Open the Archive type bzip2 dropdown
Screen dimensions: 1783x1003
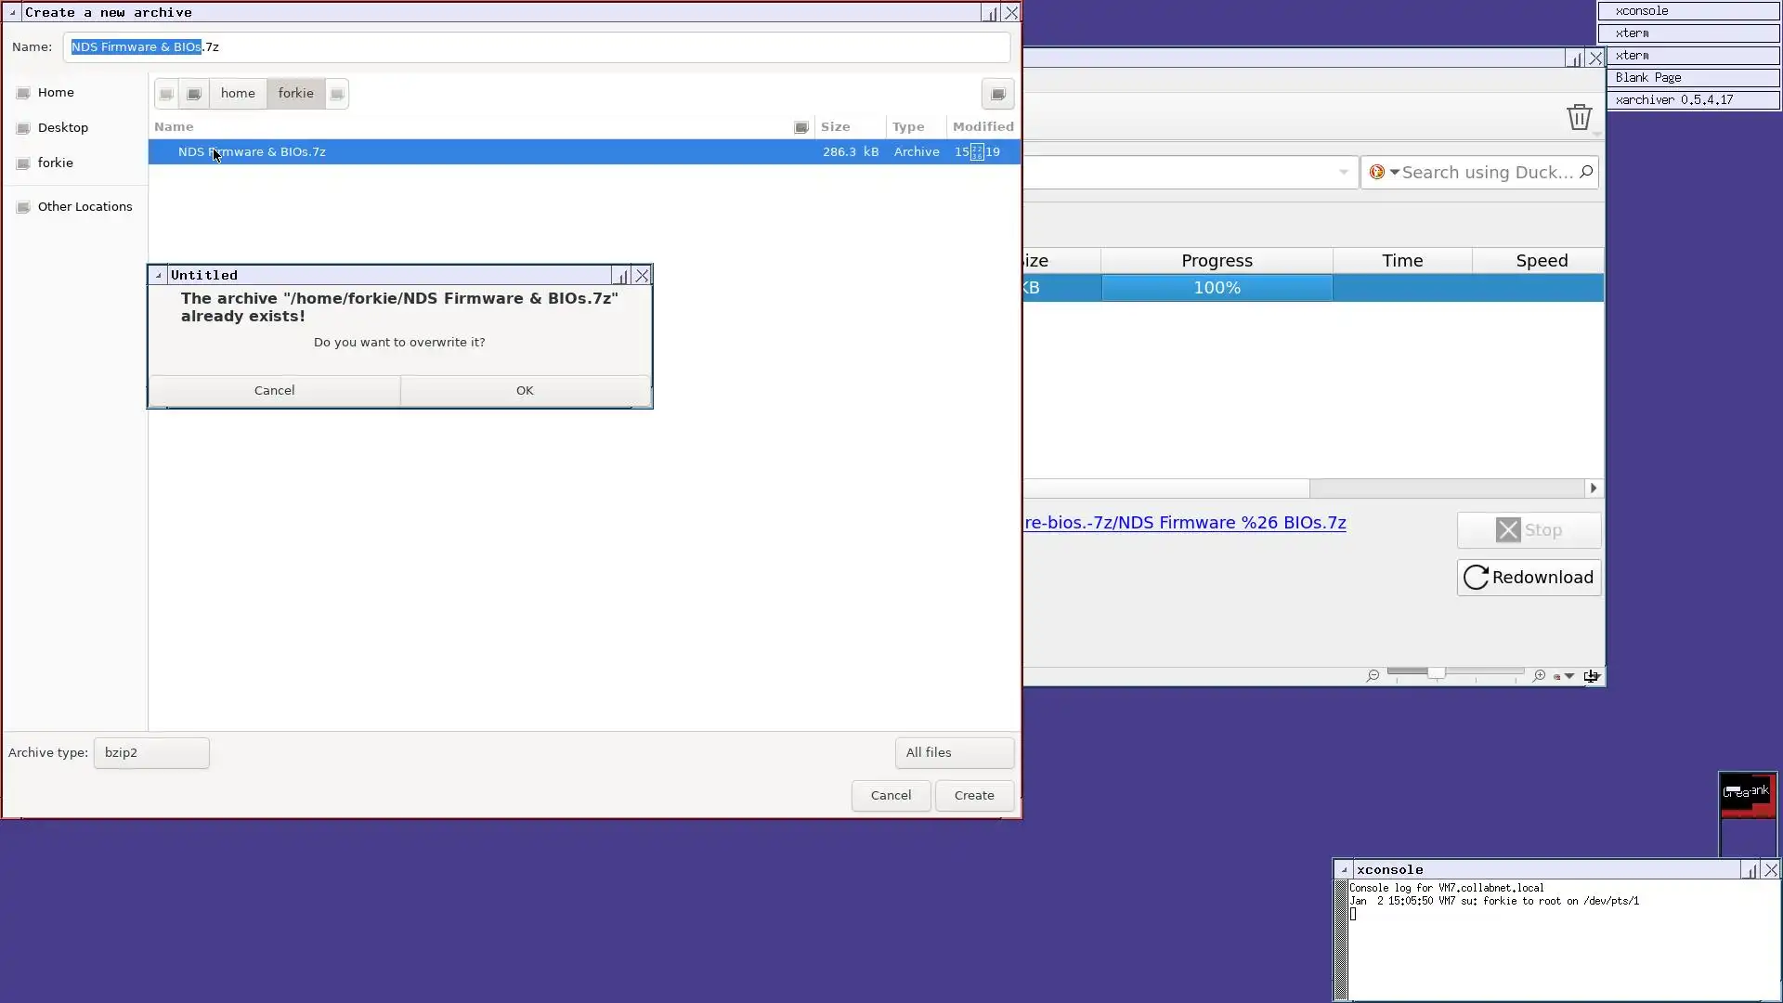tap(151, 753)
